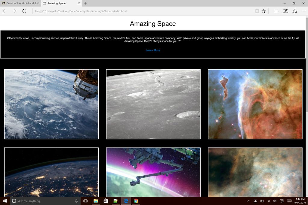Open Reading view book icon
Image resolution: width=308 pixels, height=205 pixels.
tap(257, 11)
